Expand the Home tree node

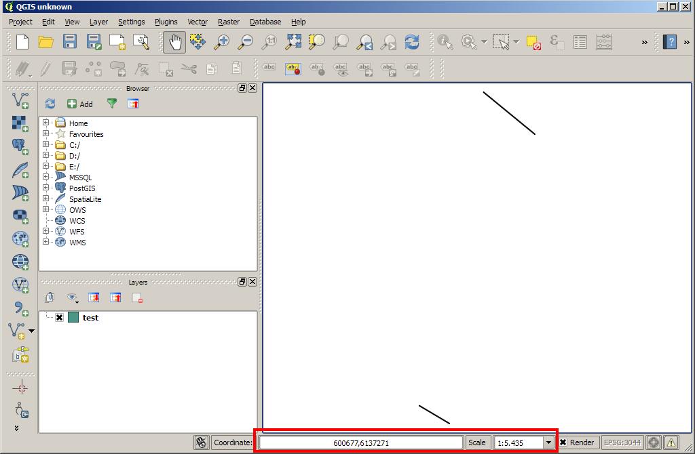46,123
